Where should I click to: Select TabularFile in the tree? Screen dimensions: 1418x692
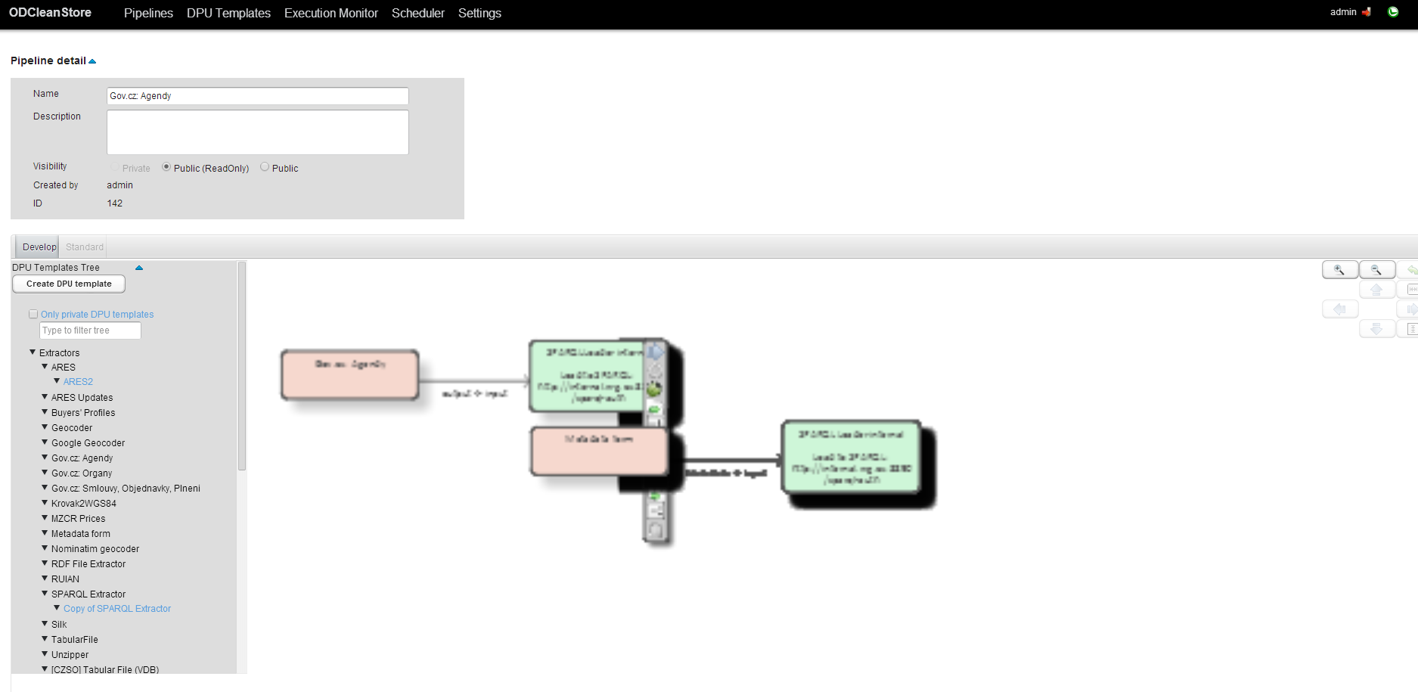click(x=75, y=640)
